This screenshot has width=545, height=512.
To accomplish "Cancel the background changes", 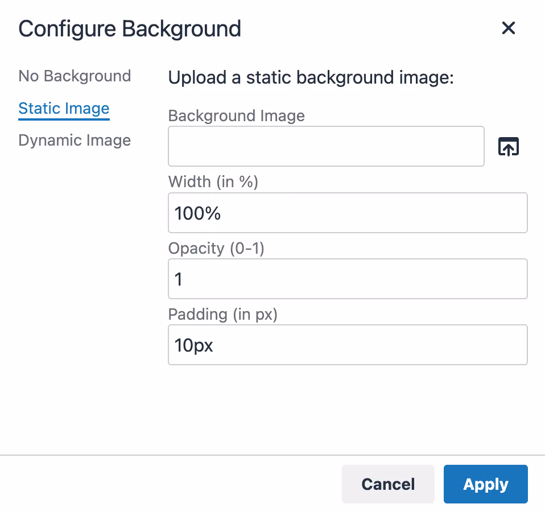I will point(388,484).
